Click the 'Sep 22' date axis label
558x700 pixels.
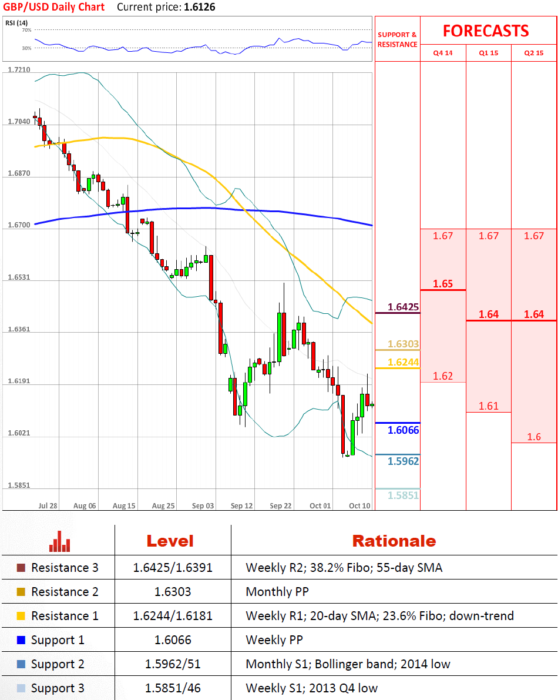[281, 506]
